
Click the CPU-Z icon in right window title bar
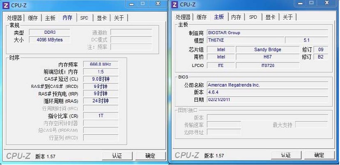click(x=174, y=4)
